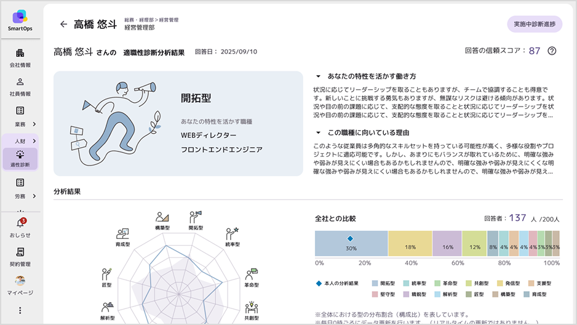Click 堅守型 legend swatch
This screenshot has width=577, height=325.
pyautogui.click(x=375, y=294)
